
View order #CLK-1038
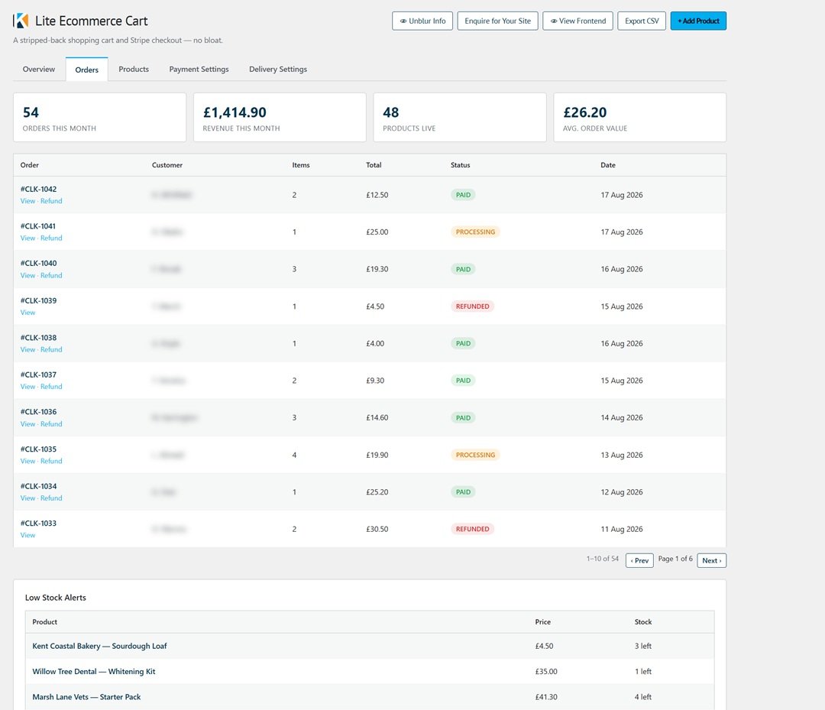point(28,349)
